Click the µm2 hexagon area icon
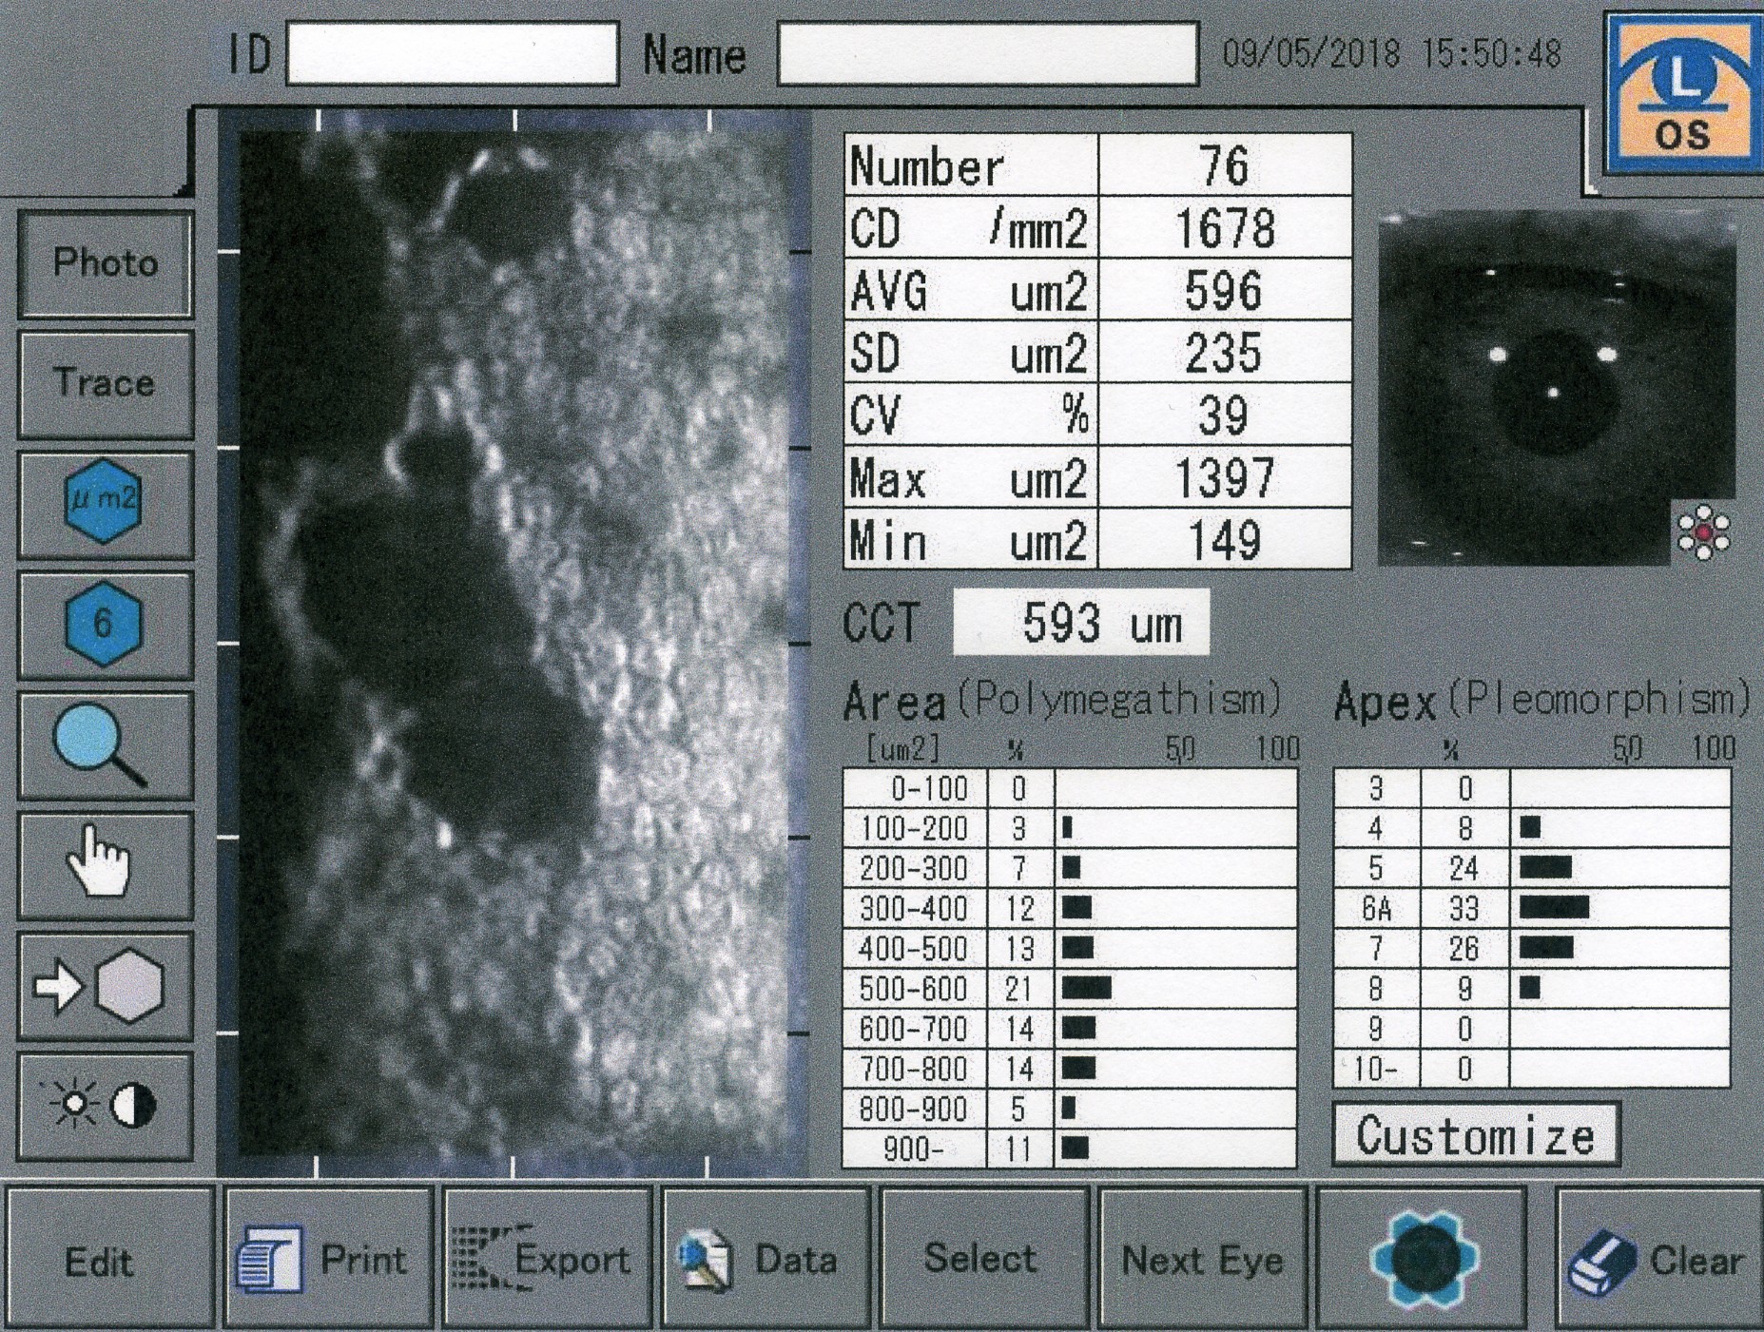1764x1332 pixels. pyautogui.click(x=104, y=503)
